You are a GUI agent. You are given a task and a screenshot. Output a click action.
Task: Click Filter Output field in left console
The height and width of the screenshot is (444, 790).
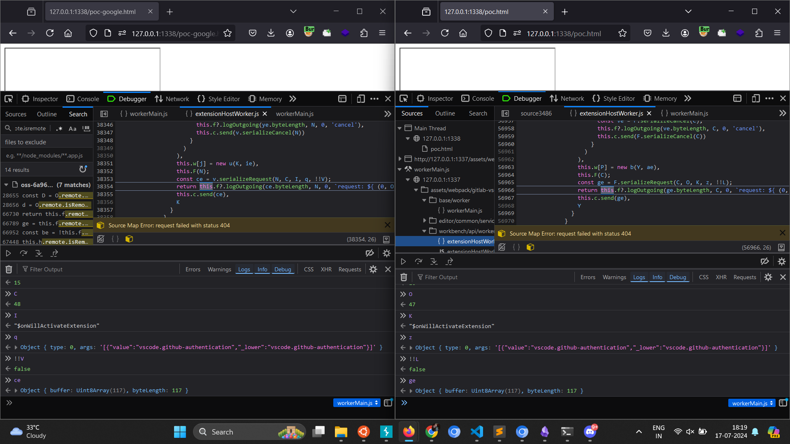click(x=99, y=269)
